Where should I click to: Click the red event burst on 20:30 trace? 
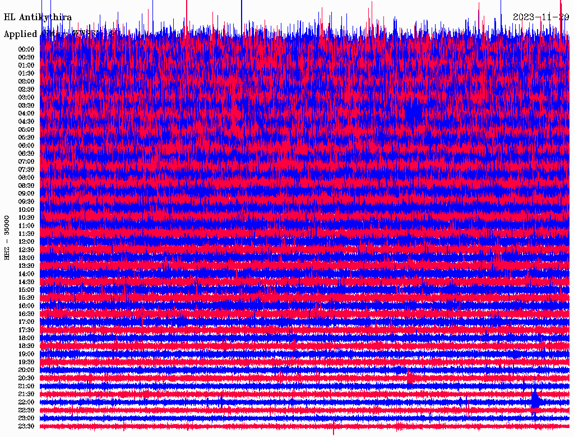pos(410,377)
